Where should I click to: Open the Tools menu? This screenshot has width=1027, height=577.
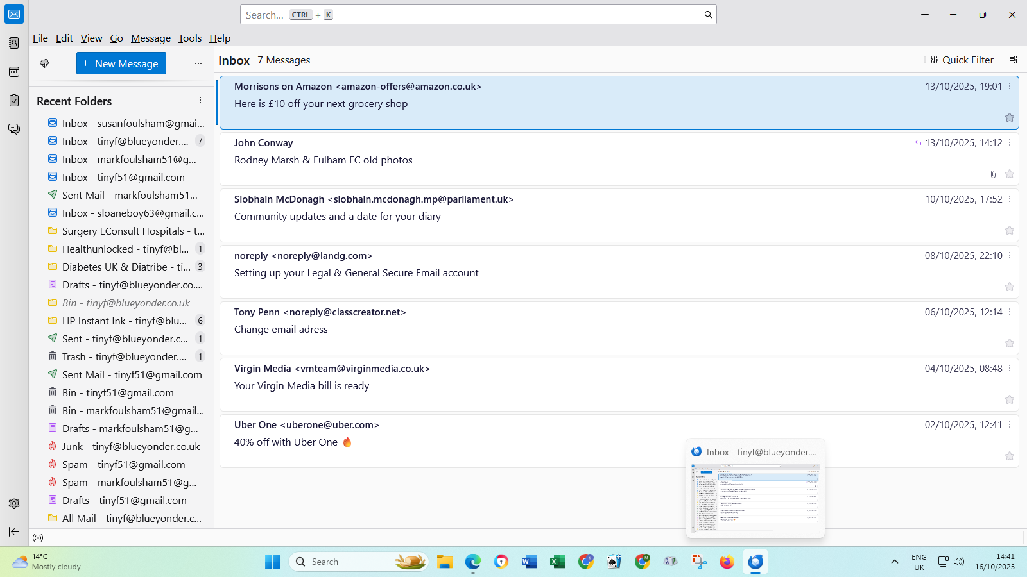pyautogui.click(x=190, y=38)
